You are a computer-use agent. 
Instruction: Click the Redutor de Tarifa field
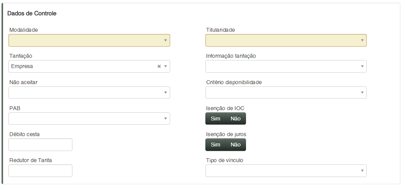(x=40, y=171)
